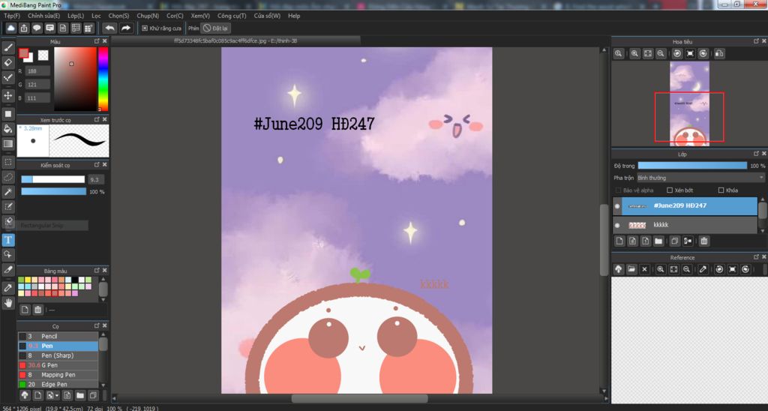This screenshot has width=768, height=411.
Task: Zoom in on the Navigator panel
Action: (x=634, y=54)
